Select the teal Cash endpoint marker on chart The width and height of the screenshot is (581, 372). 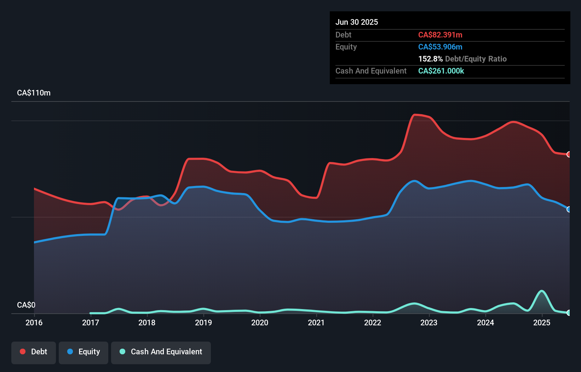tap(569, 313)
